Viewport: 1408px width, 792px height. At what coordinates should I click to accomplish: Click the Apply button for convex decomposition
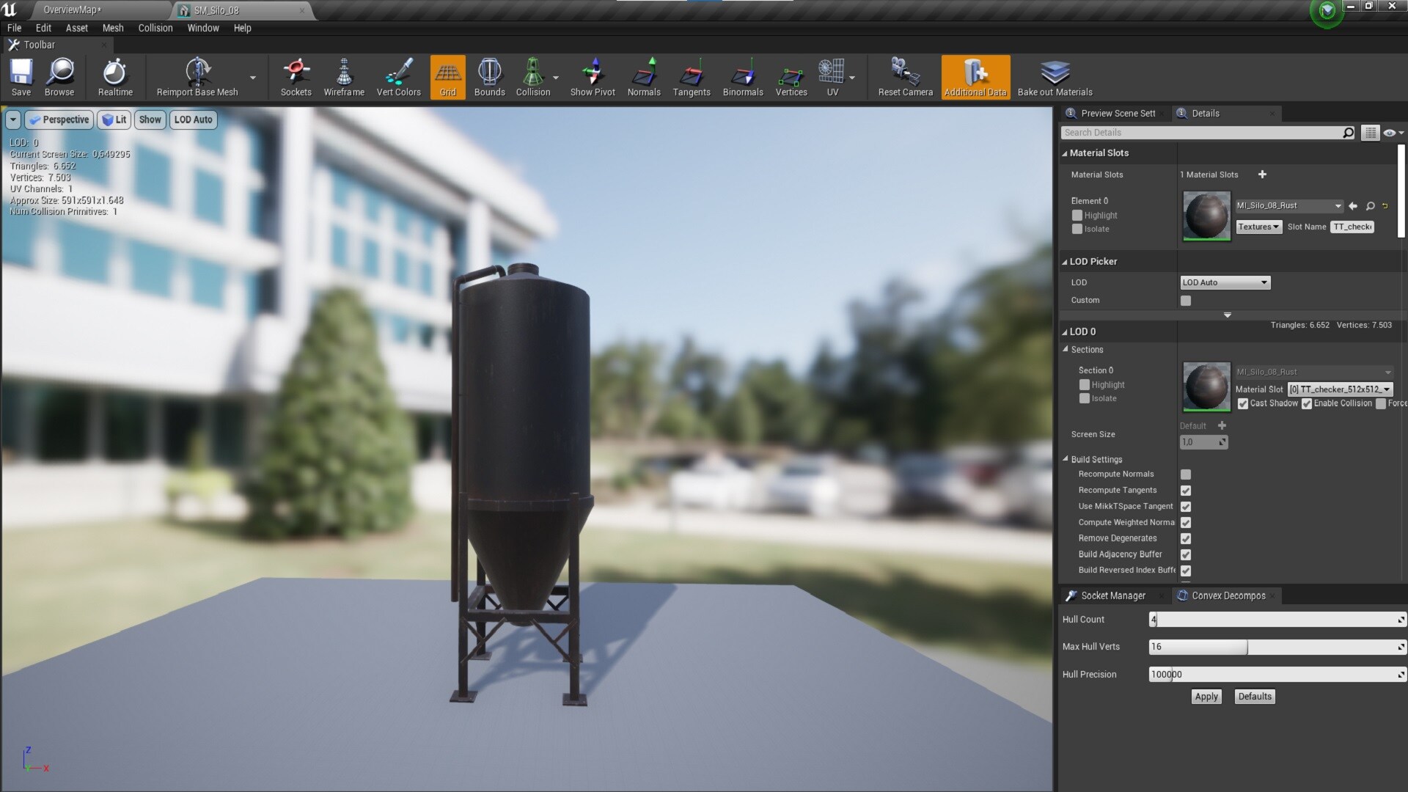click(1206, 697)
